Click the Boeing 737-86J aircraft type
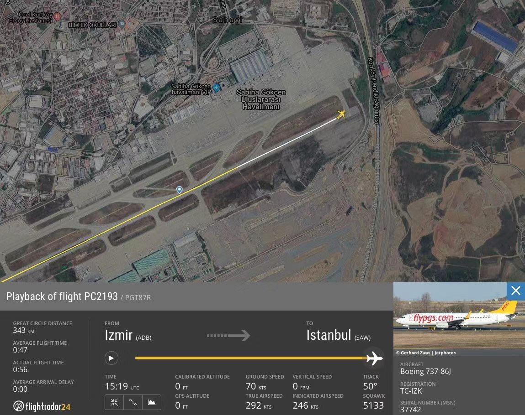This screenshot has height=415, width=525. pyautogui.click(x=425, y=371)
